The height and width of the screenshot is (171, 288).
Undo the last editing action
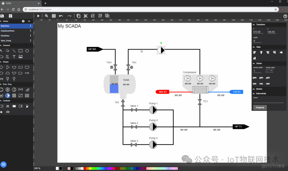pos(61,16)
